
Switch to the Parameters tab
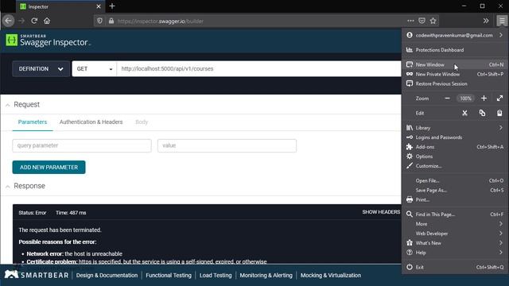click(33, 122)
